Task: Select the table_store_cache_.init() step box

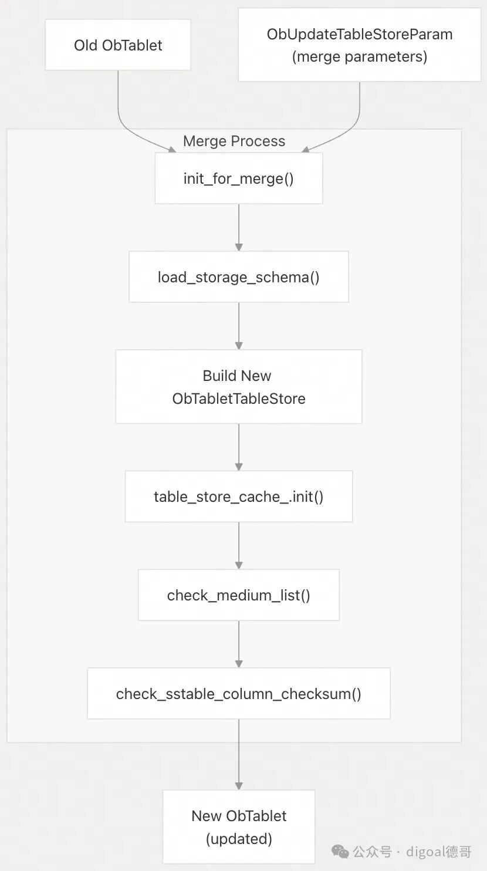Action: (239, 497)
